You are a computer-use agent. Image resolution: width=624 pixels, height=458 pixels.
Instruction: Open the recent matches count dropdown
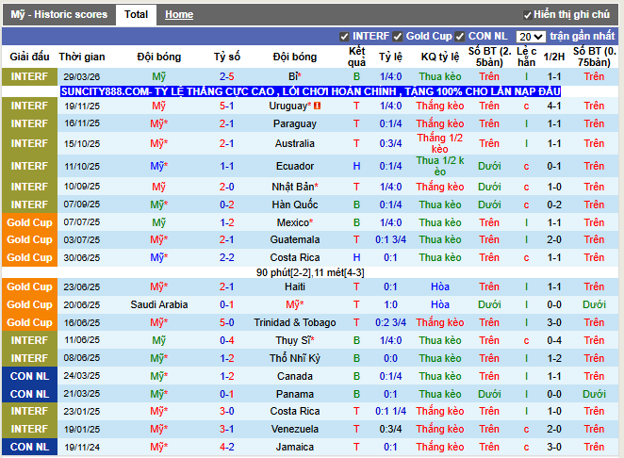click(x=530, y=37)
